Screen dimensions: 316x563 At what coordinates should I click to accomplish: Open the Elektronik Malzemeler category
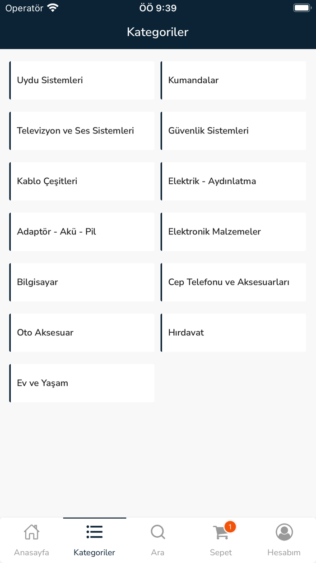(x=233, y=231)
